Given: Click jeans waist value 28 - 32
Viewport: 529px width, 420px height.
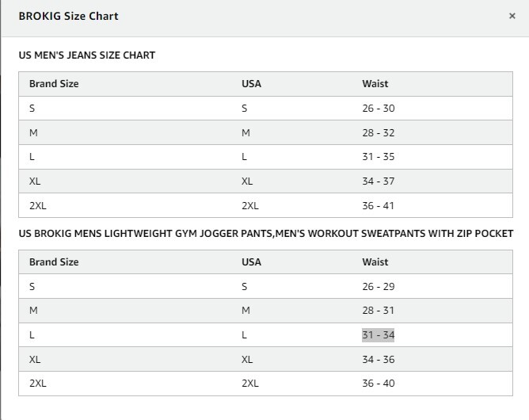Looking at the screenshot, I should [x=378, y=133].
